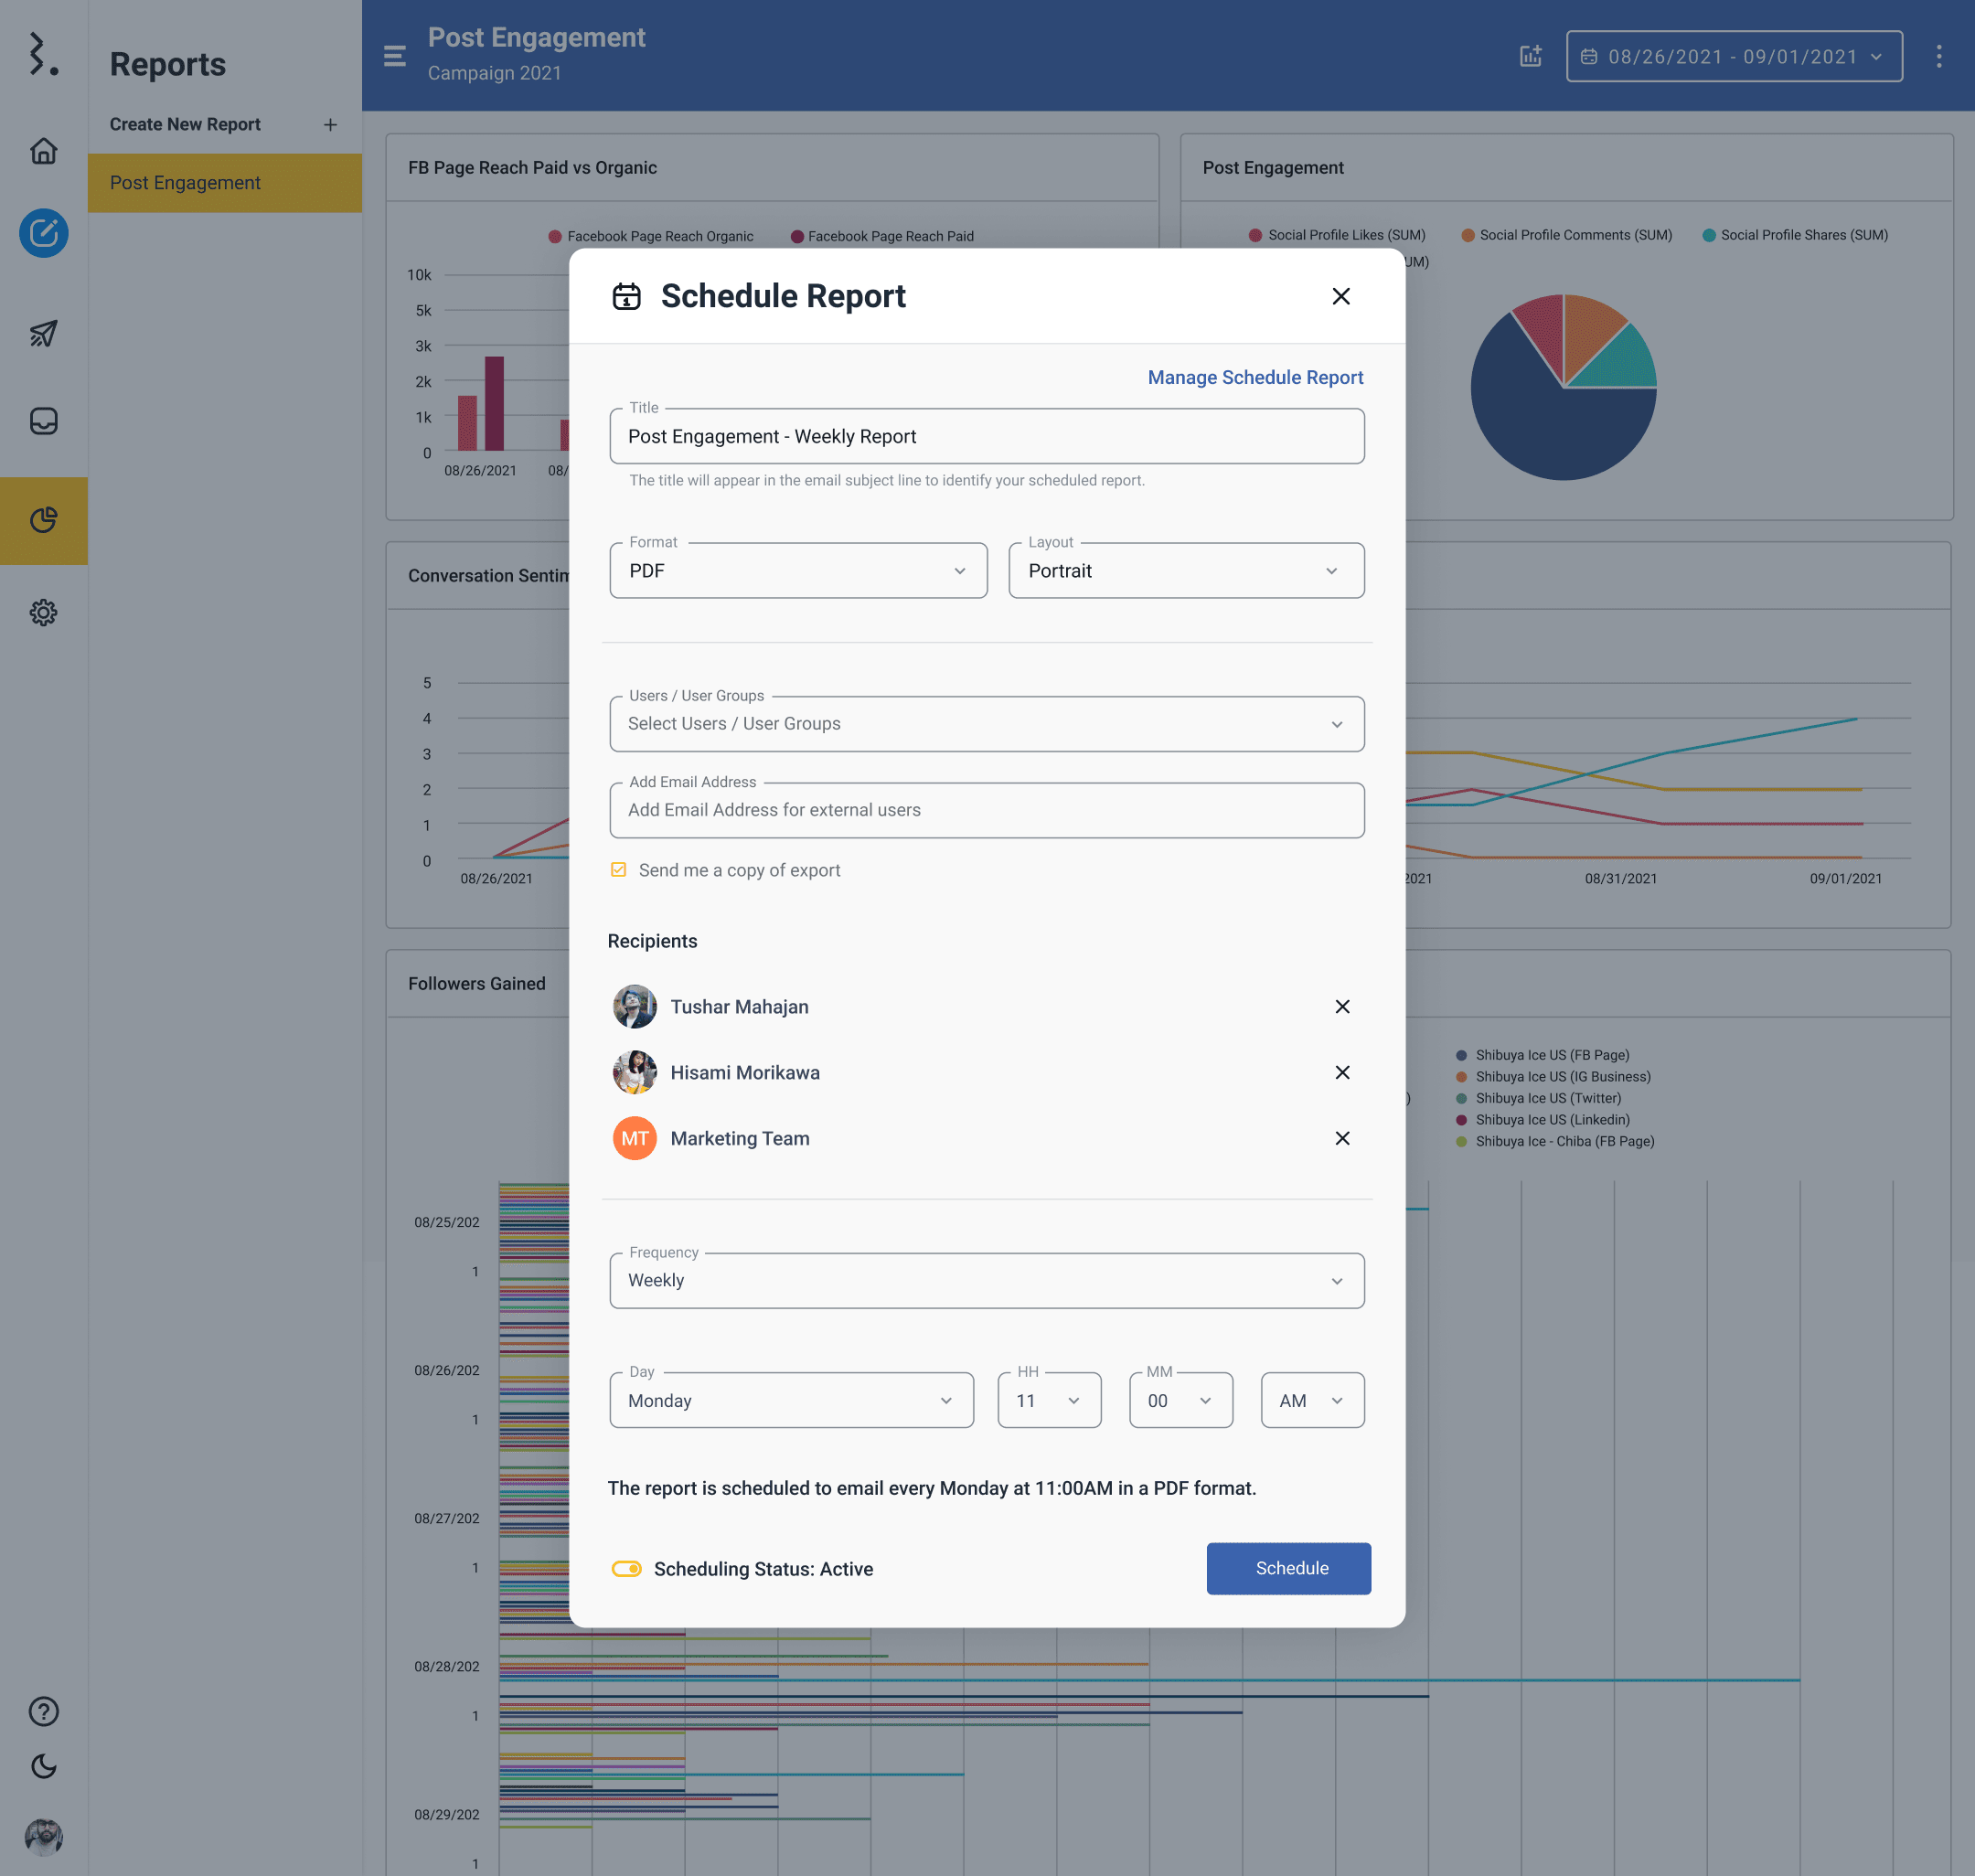
Task: Remove Tushar Mahajan from recipients
Action: pos(1342,1006)
